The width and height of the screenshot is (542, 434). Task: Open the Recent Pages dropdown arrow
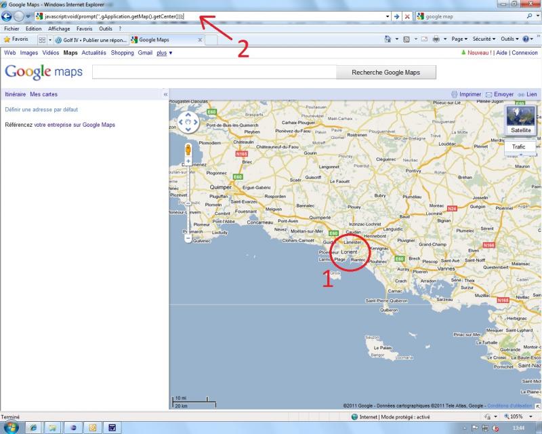point(28,16)
